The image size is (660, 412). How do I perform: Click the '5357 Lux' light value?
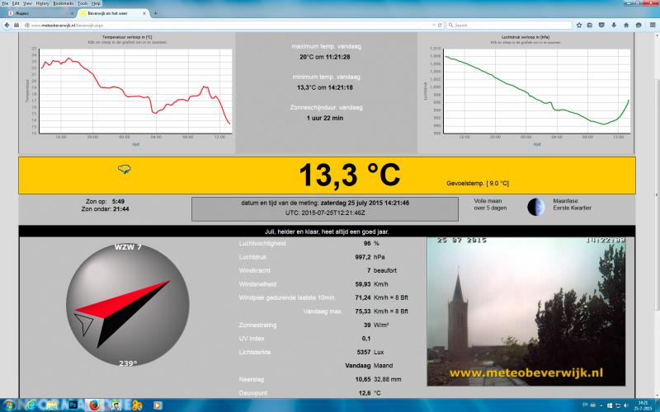pyautogui.click(x=370, y=353)
